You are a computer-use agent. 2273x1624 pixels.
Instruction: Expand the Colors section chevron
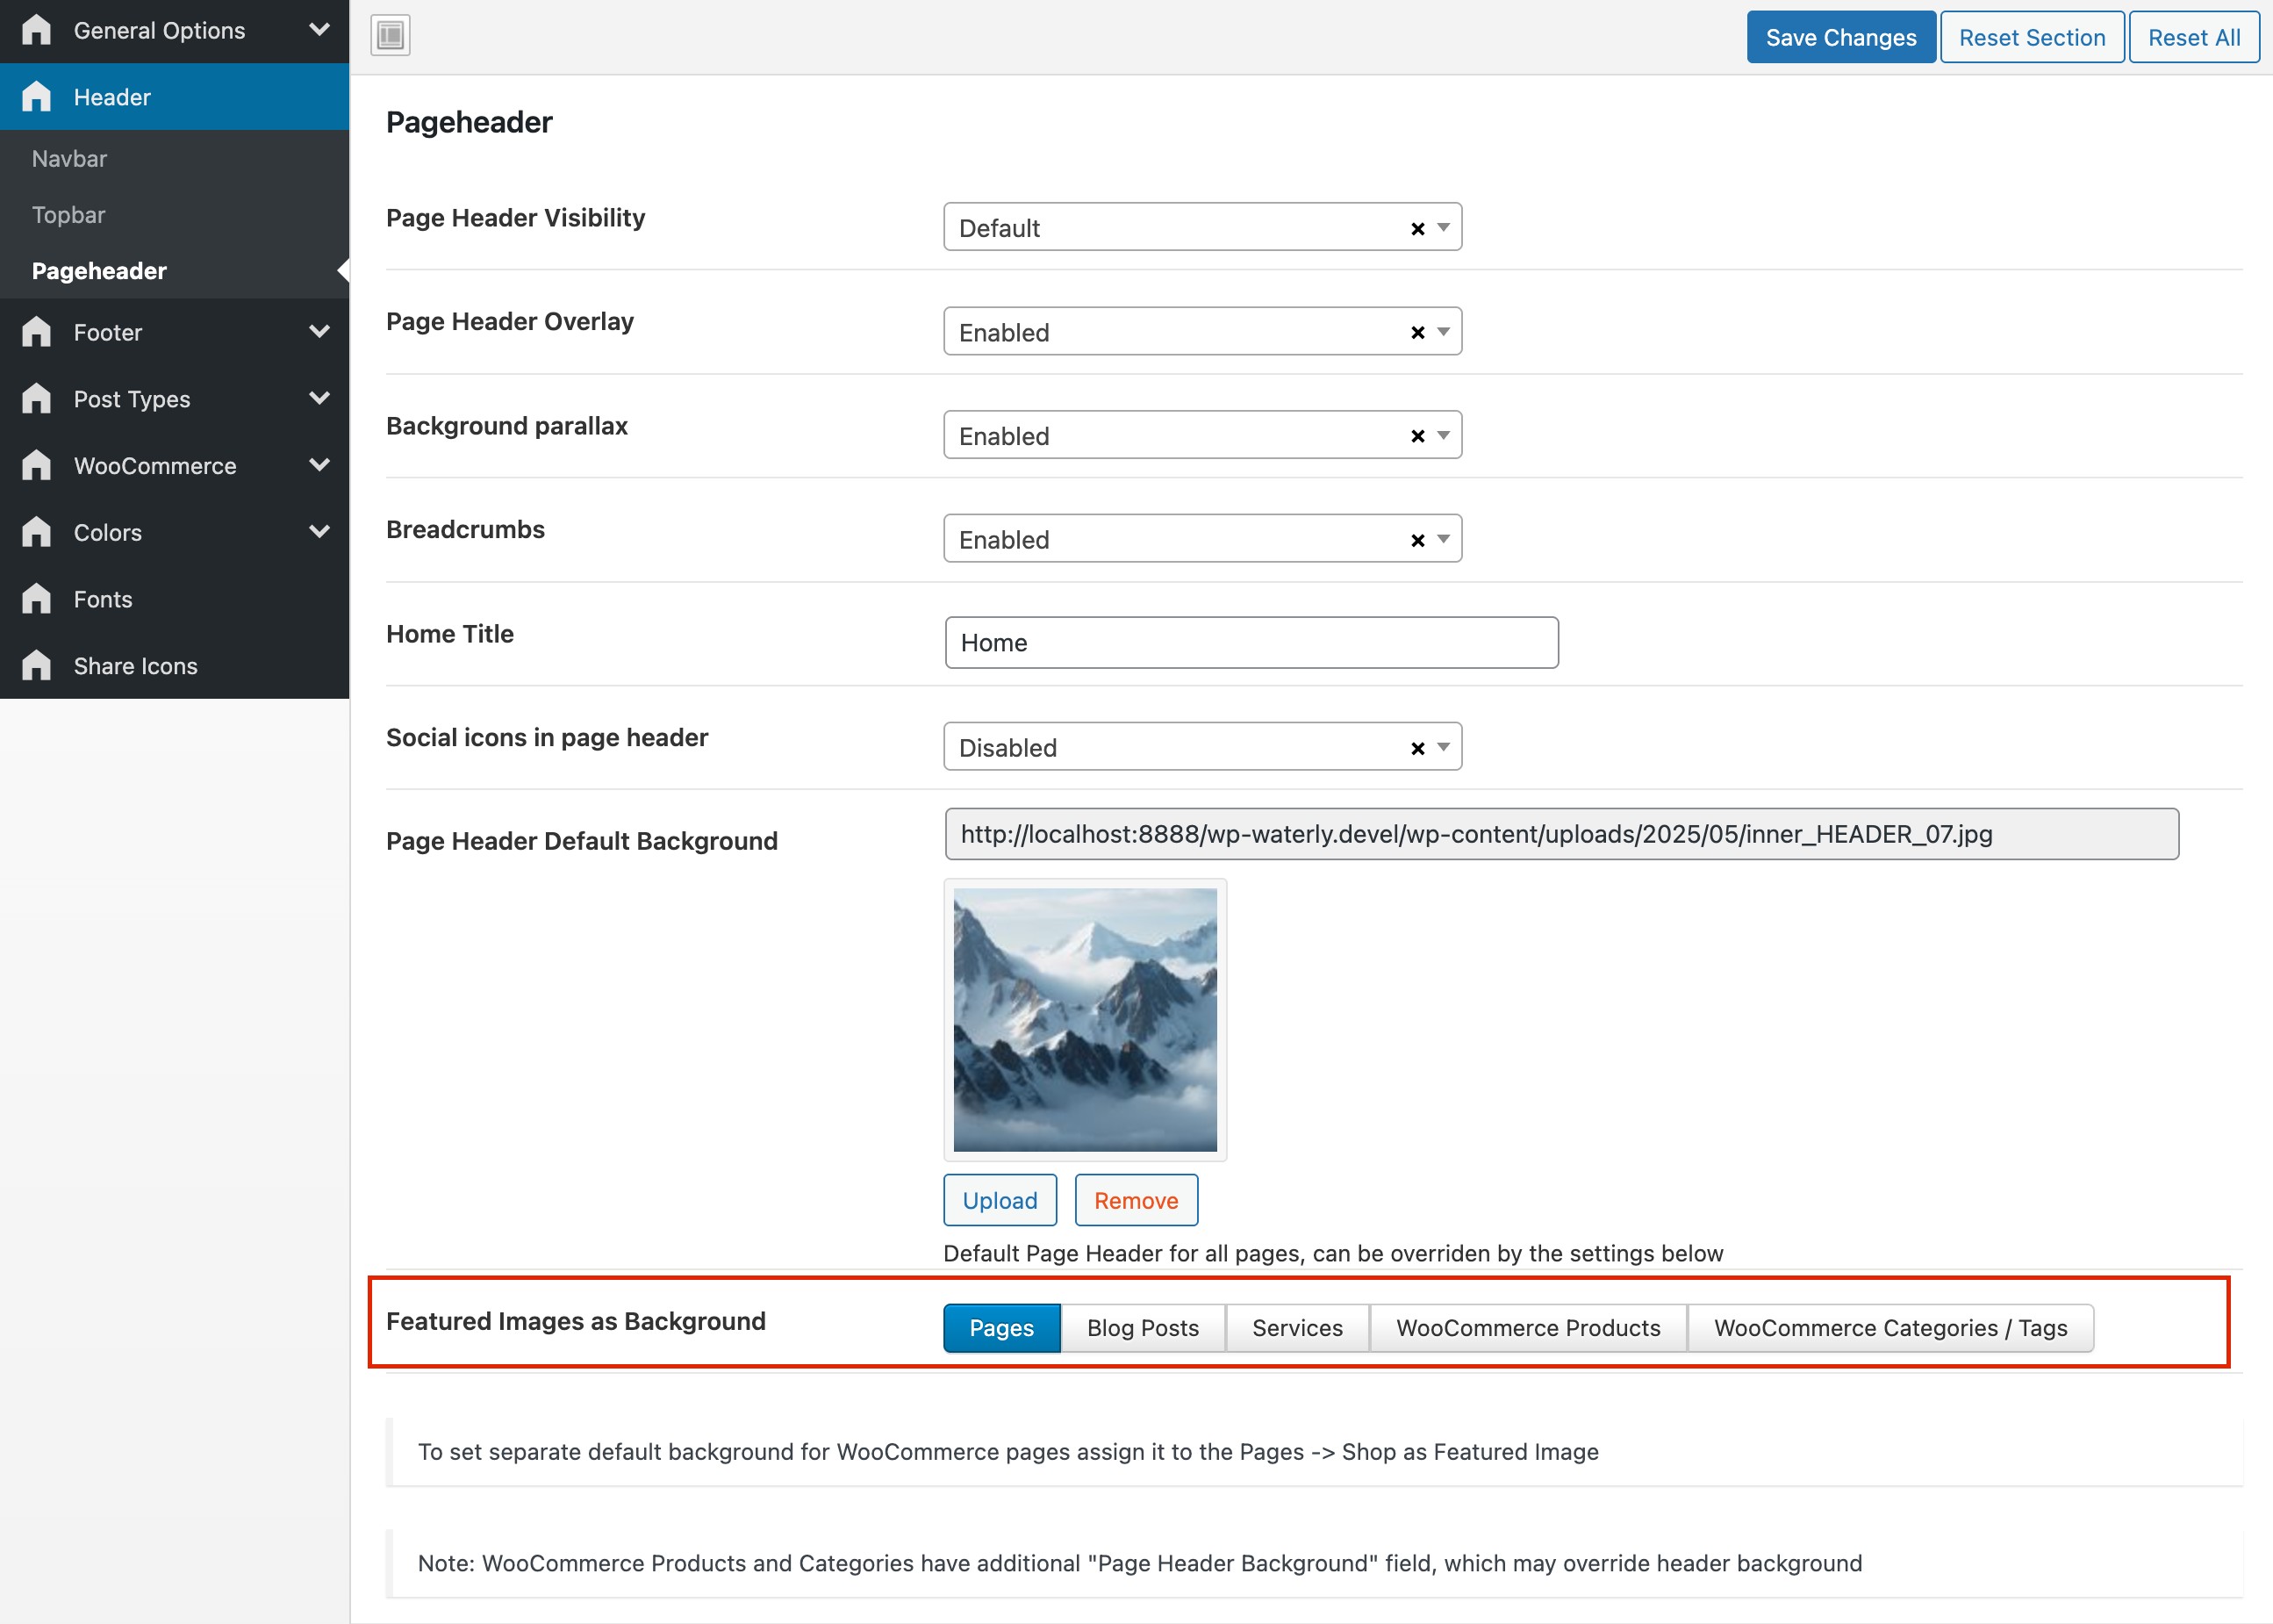click(319, 532)
